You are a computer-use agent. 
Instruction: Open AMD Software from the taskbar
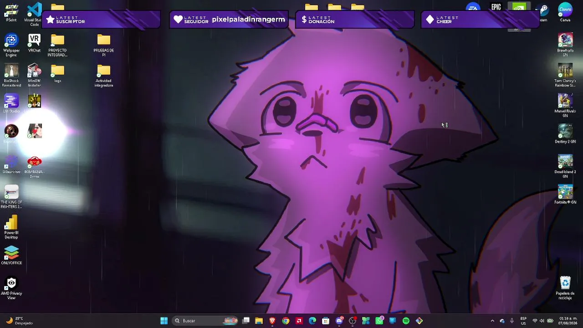[299, 321]
